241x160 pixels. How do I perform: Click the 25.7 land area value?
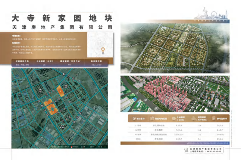45,65
